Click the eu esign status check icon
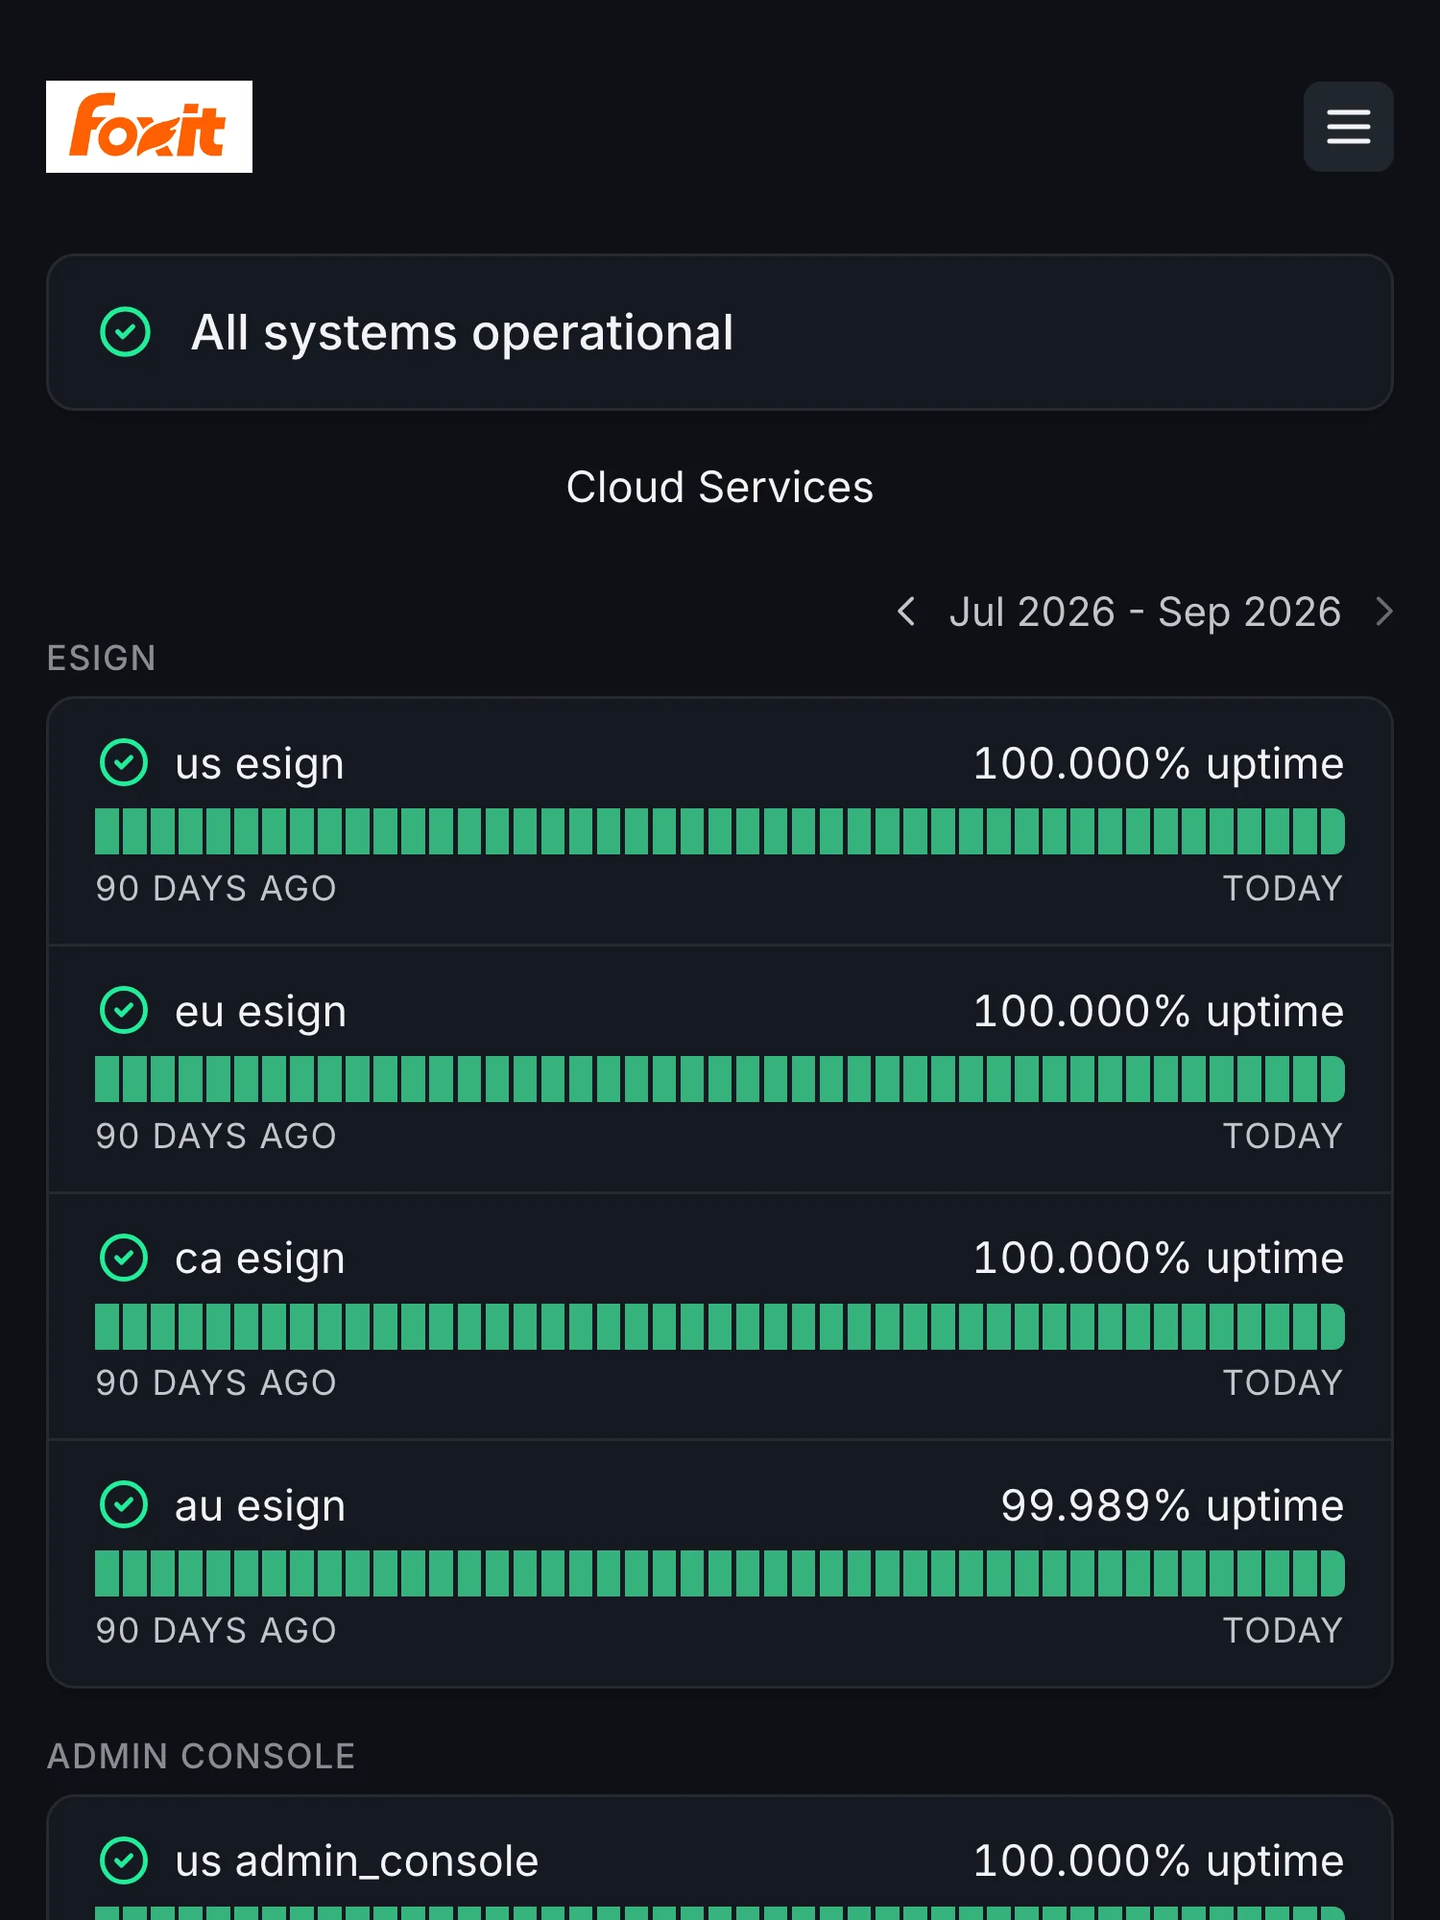Image resolution: width=1440 pixels, height=1920 pixels. [x=124, y=1011]
